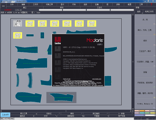Toggle the 梯级 option
Viewport: 156px width, 120px height.
point(72,113)
